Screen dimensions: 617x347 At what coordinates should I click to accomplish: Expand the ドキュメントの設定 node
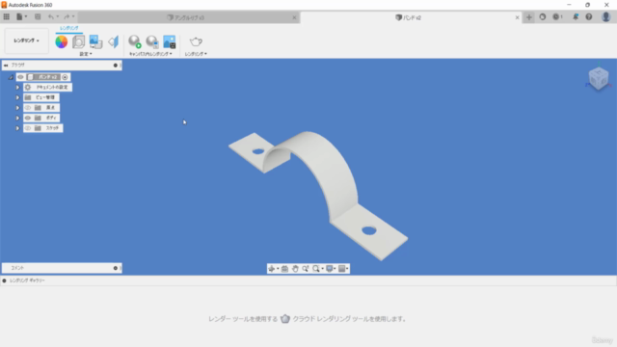tap(17, 88)
